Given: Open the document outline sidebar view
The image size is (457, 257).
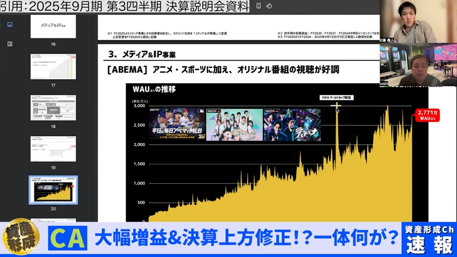Looking at the screenshot, I should (10, 44).
